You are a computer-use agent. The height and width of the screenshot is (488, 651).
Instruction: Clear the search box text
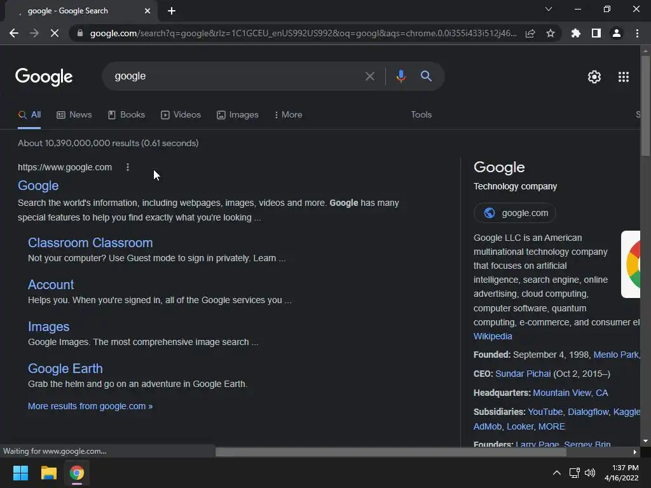(369, 76)
